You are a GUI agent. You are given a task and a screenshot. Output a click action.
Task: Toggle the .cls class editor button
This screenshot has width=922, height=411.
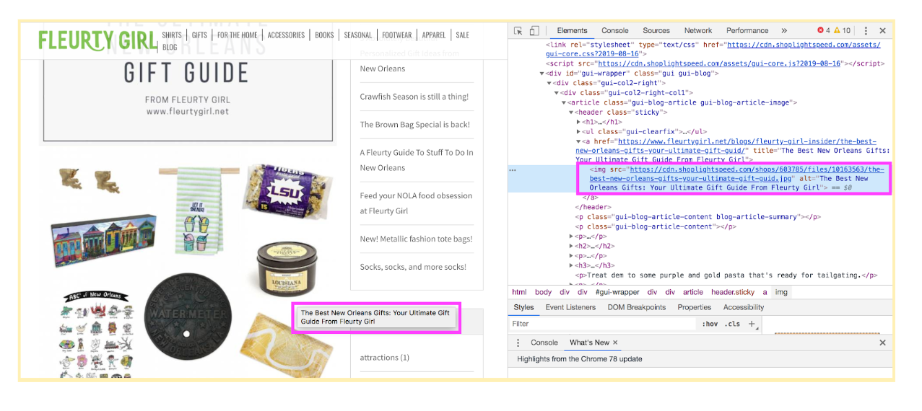732,324
